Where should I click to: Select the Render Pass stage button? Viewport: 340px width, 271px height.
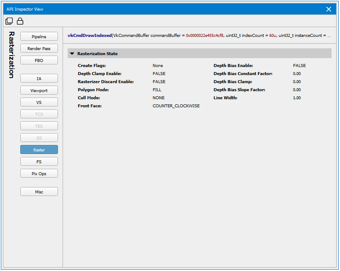39,49
